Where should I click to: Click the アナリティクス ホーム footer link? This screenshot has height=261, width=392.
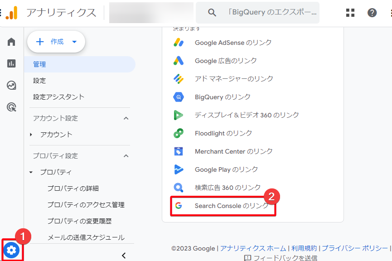click(x=253, y=248)
